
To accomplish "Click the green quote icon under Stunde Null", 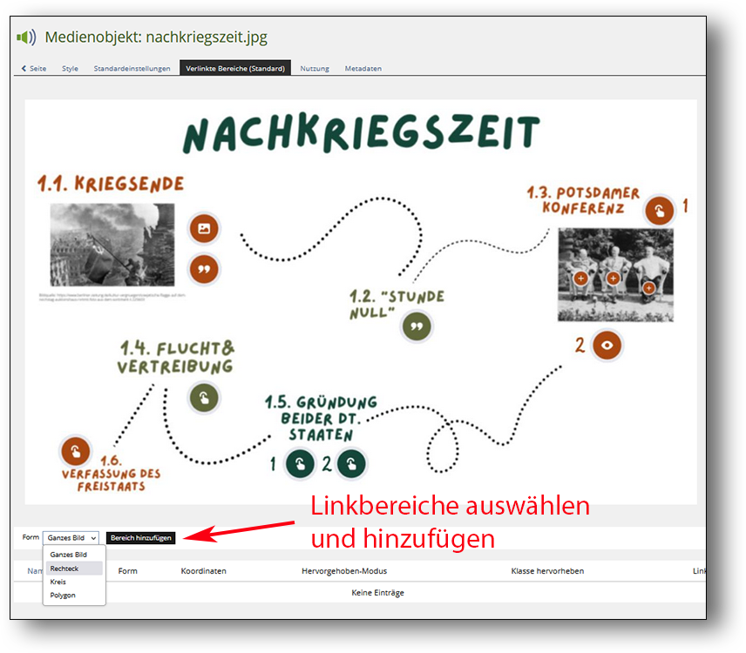I will click(x=417, y=326).
